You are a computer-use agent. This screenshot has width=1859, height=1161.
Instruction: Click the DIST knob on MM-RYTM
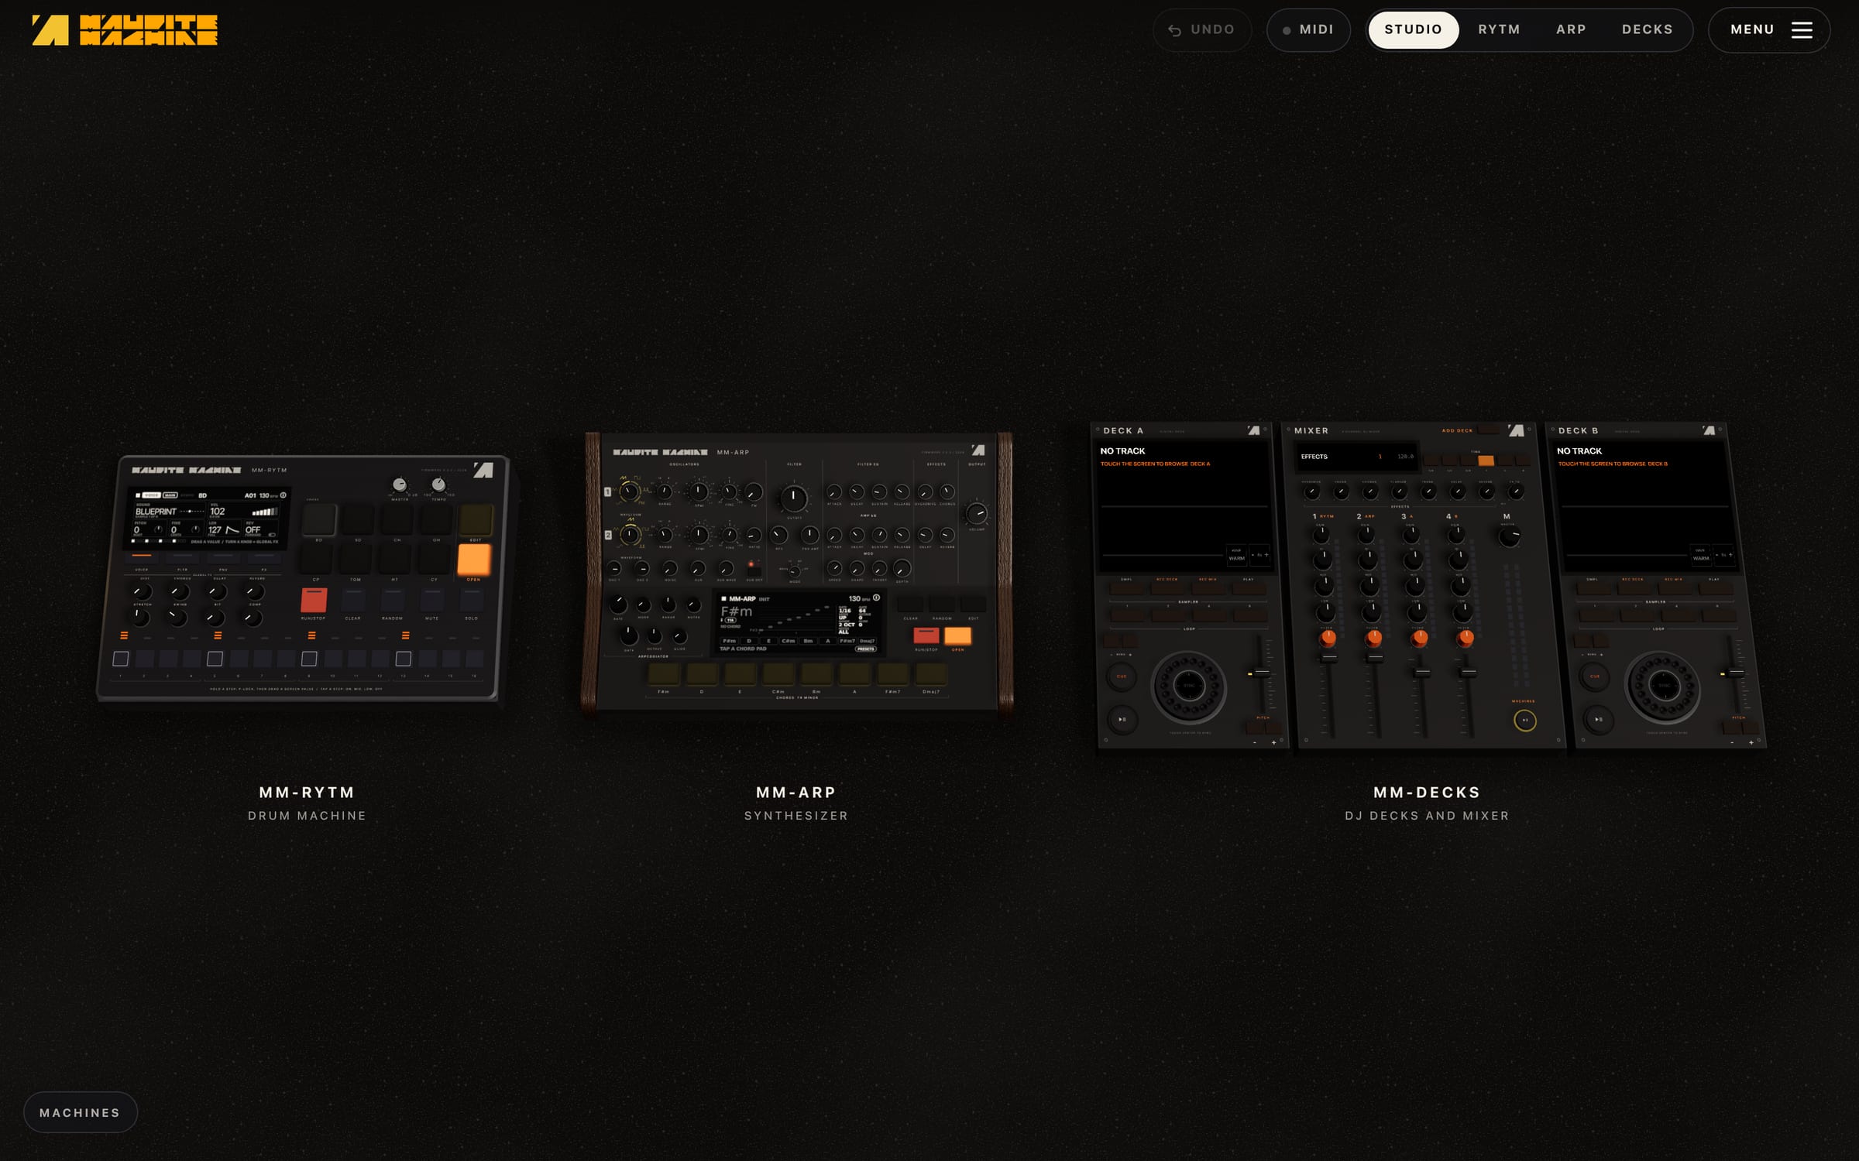143,592
